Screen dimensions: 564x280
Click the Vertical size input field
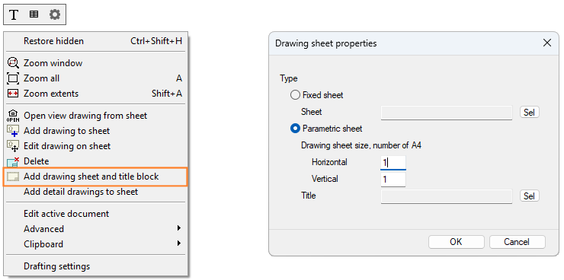point(393,179)
